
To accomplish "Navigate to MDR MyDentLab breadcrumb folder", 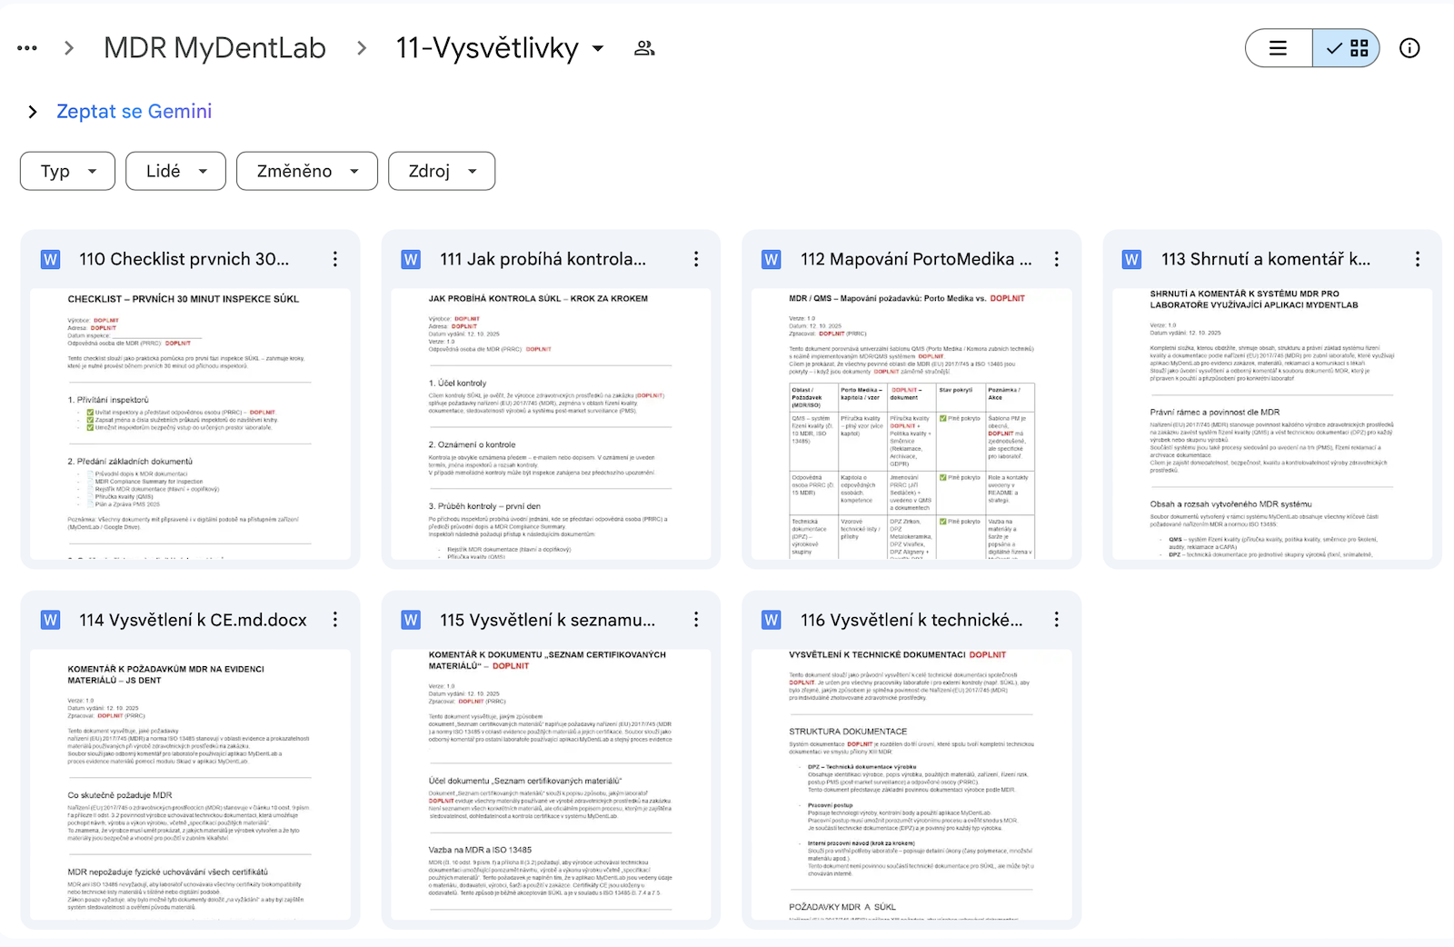I will click(x=214, y=48).
